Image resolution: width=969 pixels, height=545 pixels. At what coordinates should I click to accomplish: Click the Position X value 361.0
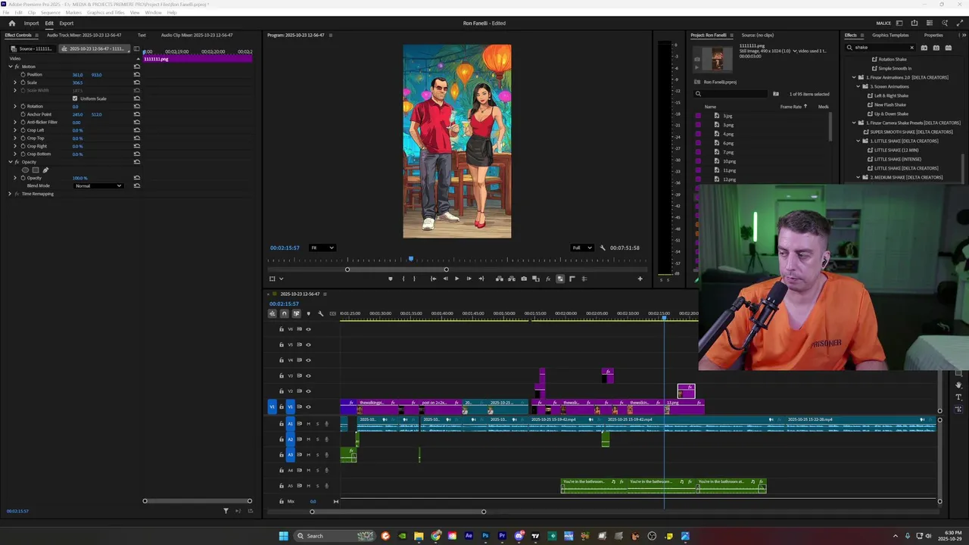tap(77, 75)
